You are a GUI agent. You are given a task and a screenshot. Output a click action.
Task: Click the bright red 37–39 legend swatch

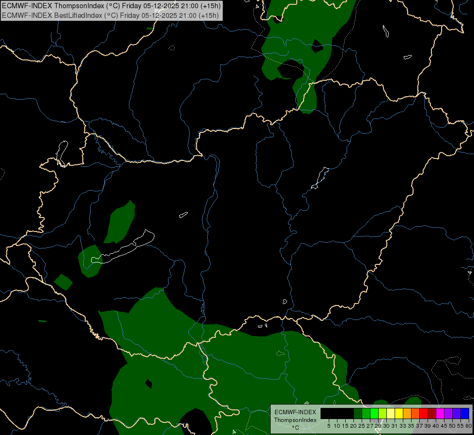424,413
